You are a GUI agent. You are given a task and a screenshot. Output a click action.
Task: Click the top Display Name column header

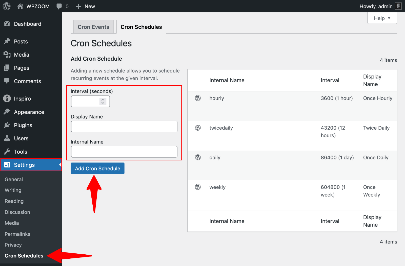(x=372, y=80)
